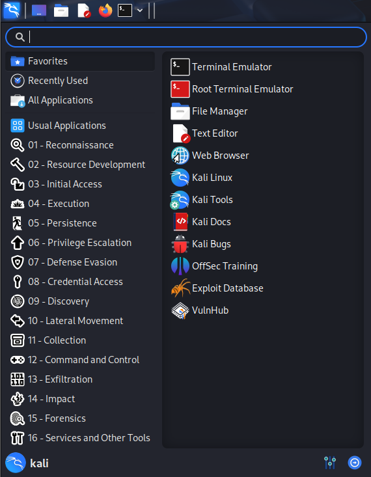Show 01 - Reconnaissance tools
This screenshot has width=371, height=477.
pyautogui.click(x=80, y=145)
